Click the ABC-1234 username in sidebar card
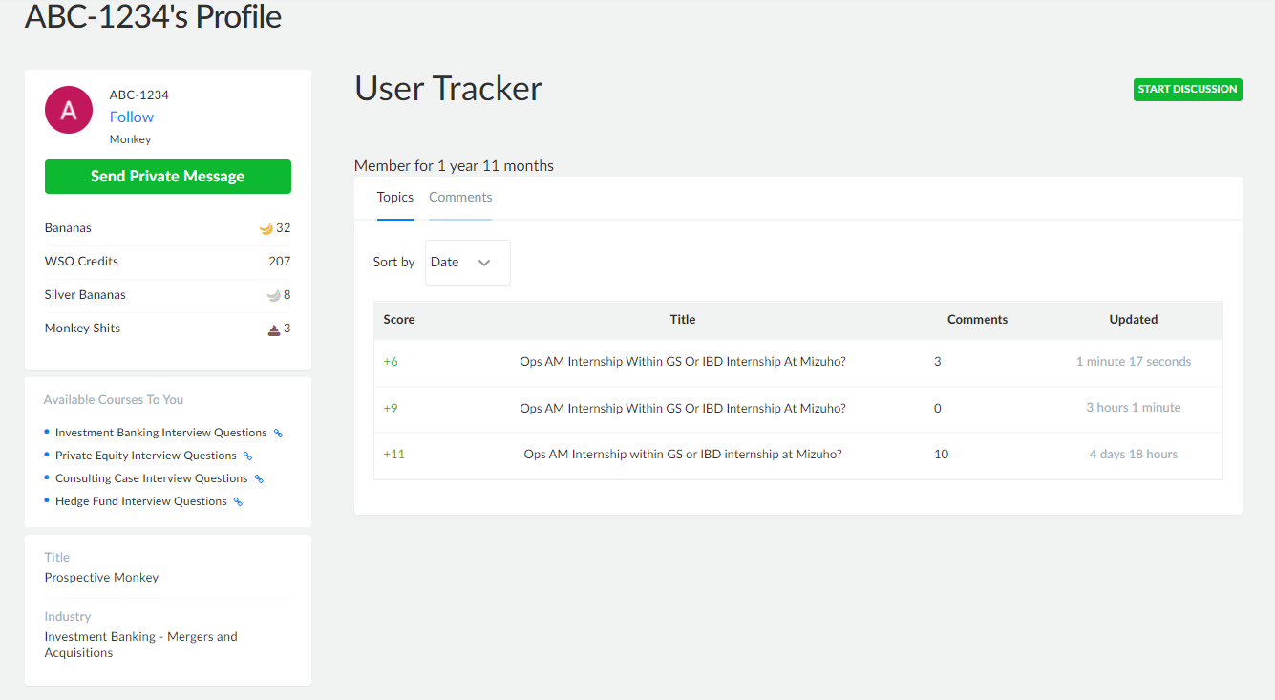Image resolution: width=1275 pixels, height=700 pixels. point(139,95)
